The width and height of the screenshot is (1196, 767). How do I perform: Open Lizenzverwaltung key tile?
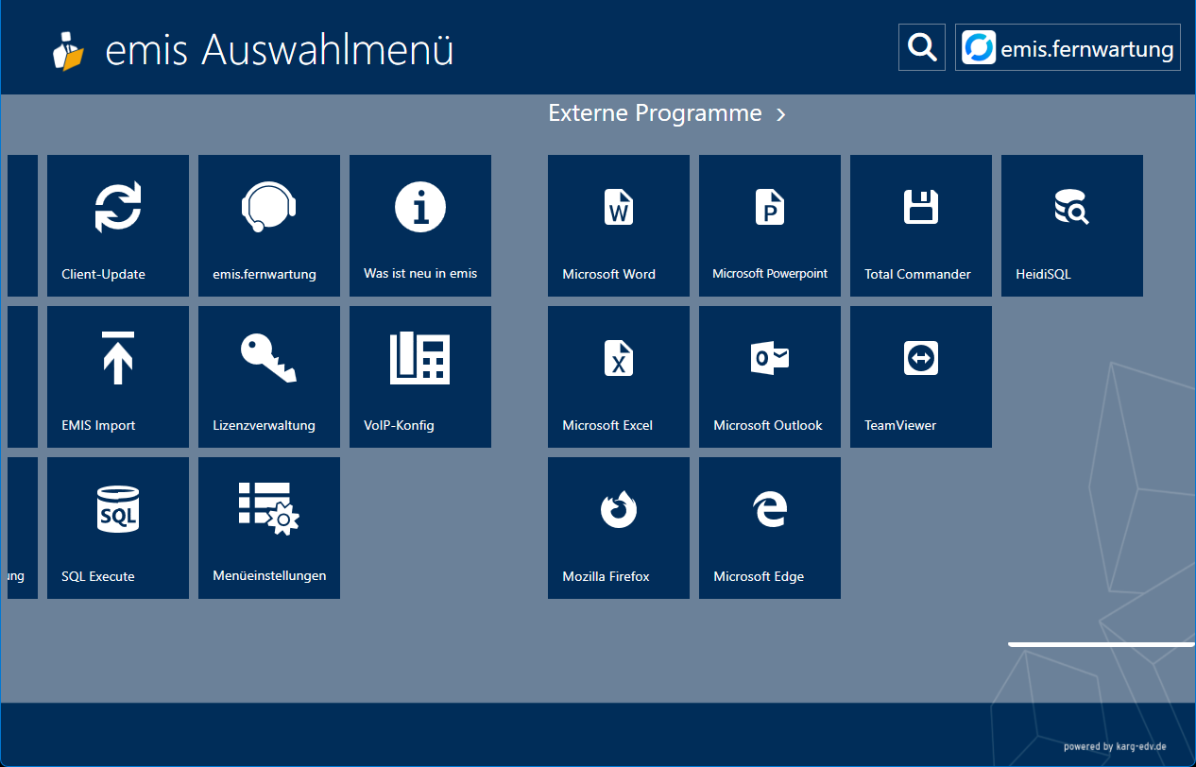pos(269,377)
